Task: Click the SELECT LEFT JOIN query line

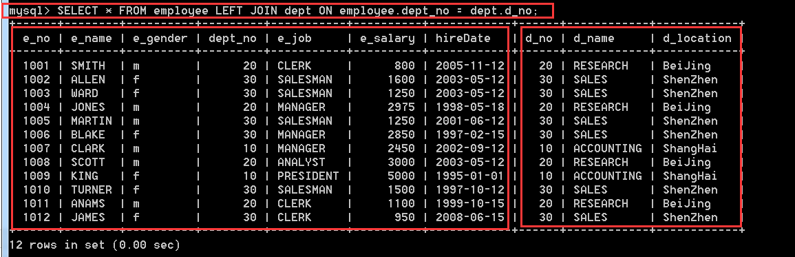Action: [273, 10]
